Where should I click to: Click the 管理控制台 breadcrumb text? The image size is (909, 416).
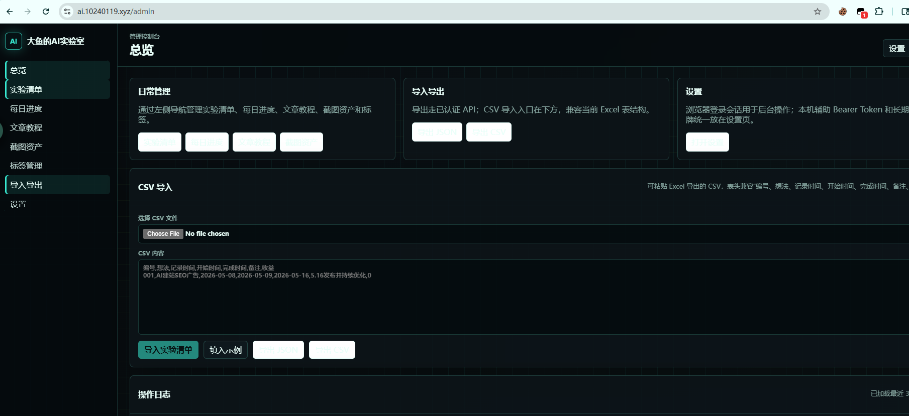click(145, 36)
